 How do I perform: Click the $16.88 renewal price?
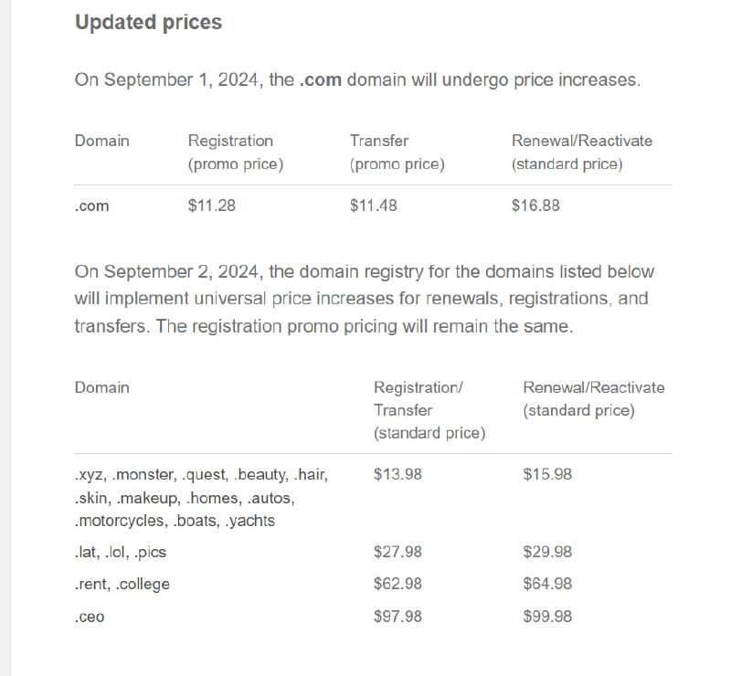(x=535, y=206)
